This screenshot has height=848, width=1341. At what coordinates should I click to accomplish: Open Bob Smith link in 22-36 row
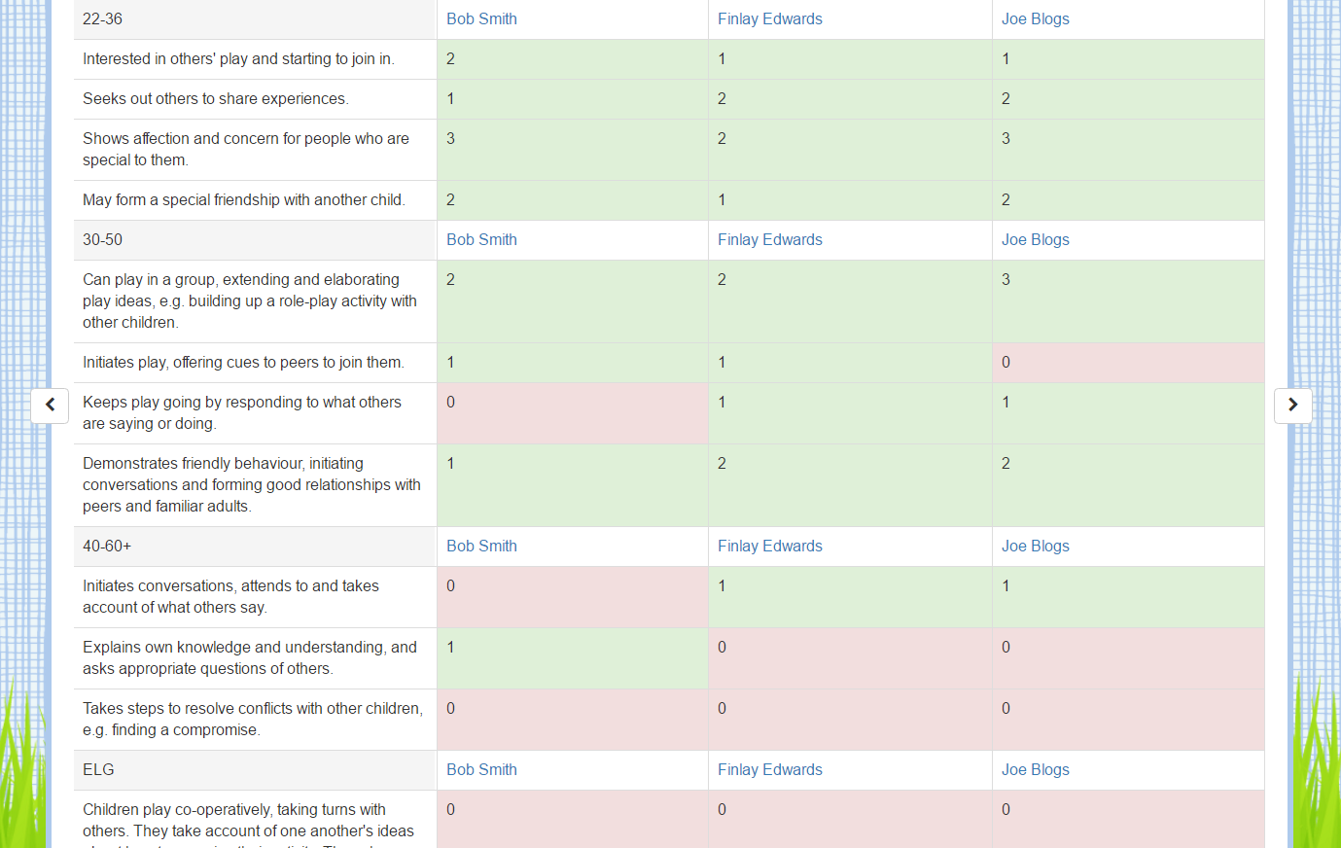(x=481, y=19)
